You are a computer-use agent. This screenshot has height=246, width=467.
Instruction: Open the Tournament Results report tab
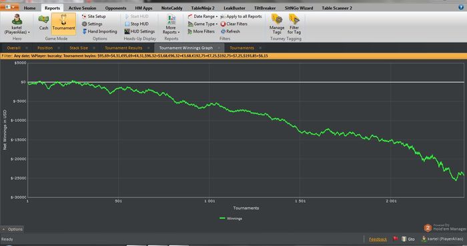123,48
